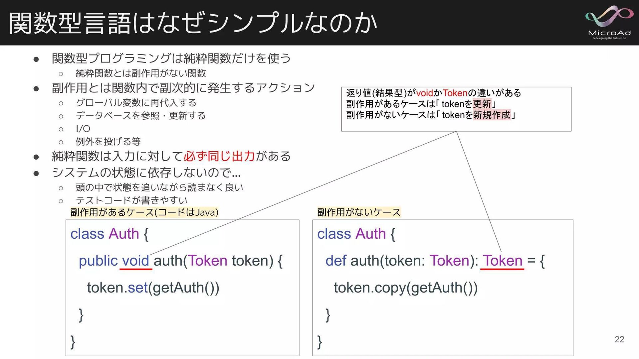Click the page number 22
Screen dimensions: 639x359
click(619, 339)
